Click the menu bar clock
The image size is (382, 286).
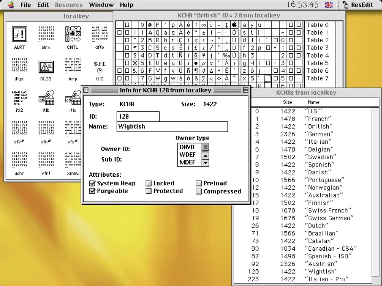tap(303, 4)
